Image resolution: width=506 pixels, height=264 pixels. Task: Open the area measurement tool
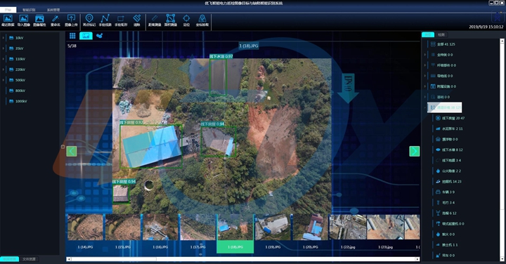pyautogui.click(x=170, y=18)
